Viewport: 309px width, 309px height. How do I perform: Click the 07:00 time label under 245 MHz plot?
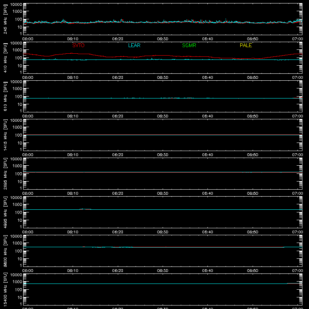(x=297, y=39)
